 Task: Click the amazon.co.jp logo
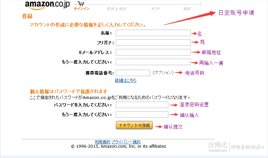48,5
